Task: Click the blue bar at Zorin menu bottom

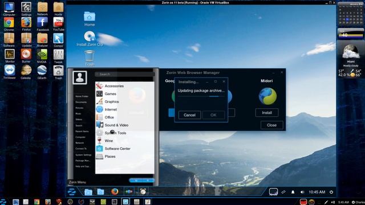Action: point(142,181)
